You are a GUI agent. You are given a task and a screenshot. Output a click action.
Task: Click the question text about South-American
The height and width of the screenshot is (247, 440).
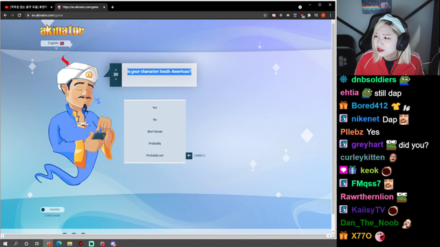pyautogui.click(x=159, y=71)
